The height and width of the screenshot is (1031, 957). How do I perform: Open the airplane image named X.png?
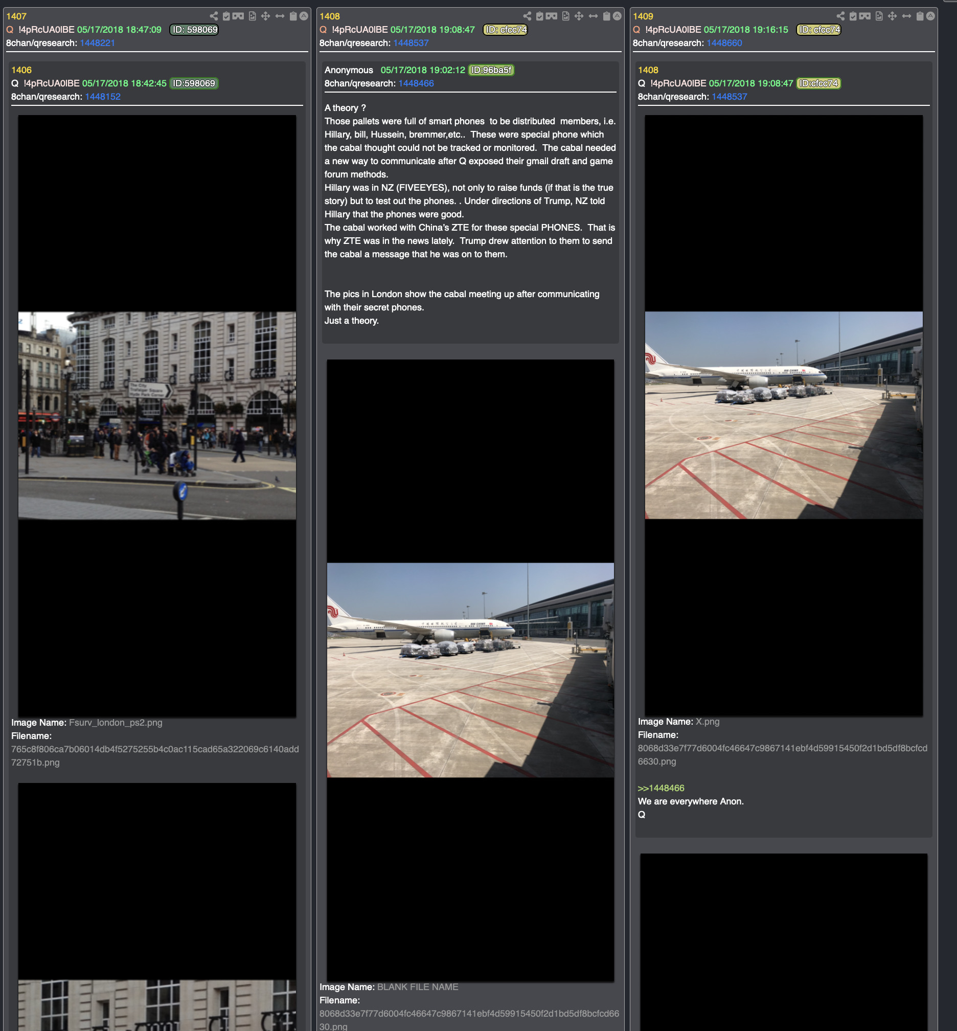[783, 415]
